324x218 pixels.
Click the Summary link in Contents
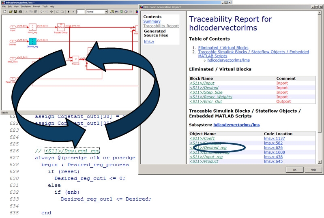(x=152, y=21)
